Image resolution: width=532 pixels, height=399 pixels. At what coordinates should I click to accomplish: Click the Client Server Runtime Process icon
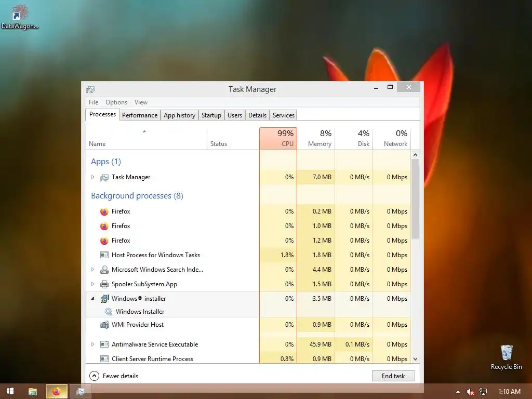(104, 359)
